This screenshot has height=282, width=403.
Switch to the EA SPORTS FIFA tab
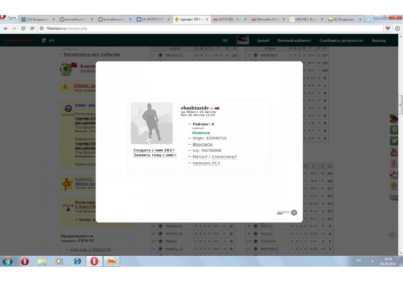click(153, 19)
